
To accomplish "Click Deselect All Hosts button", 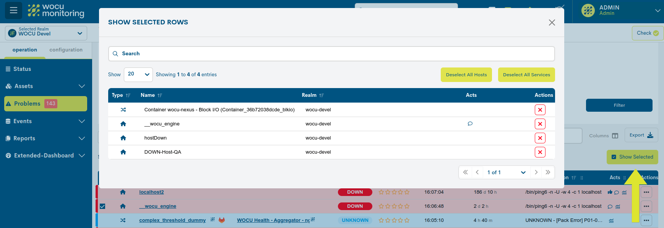I will click(x=466, y=75).
